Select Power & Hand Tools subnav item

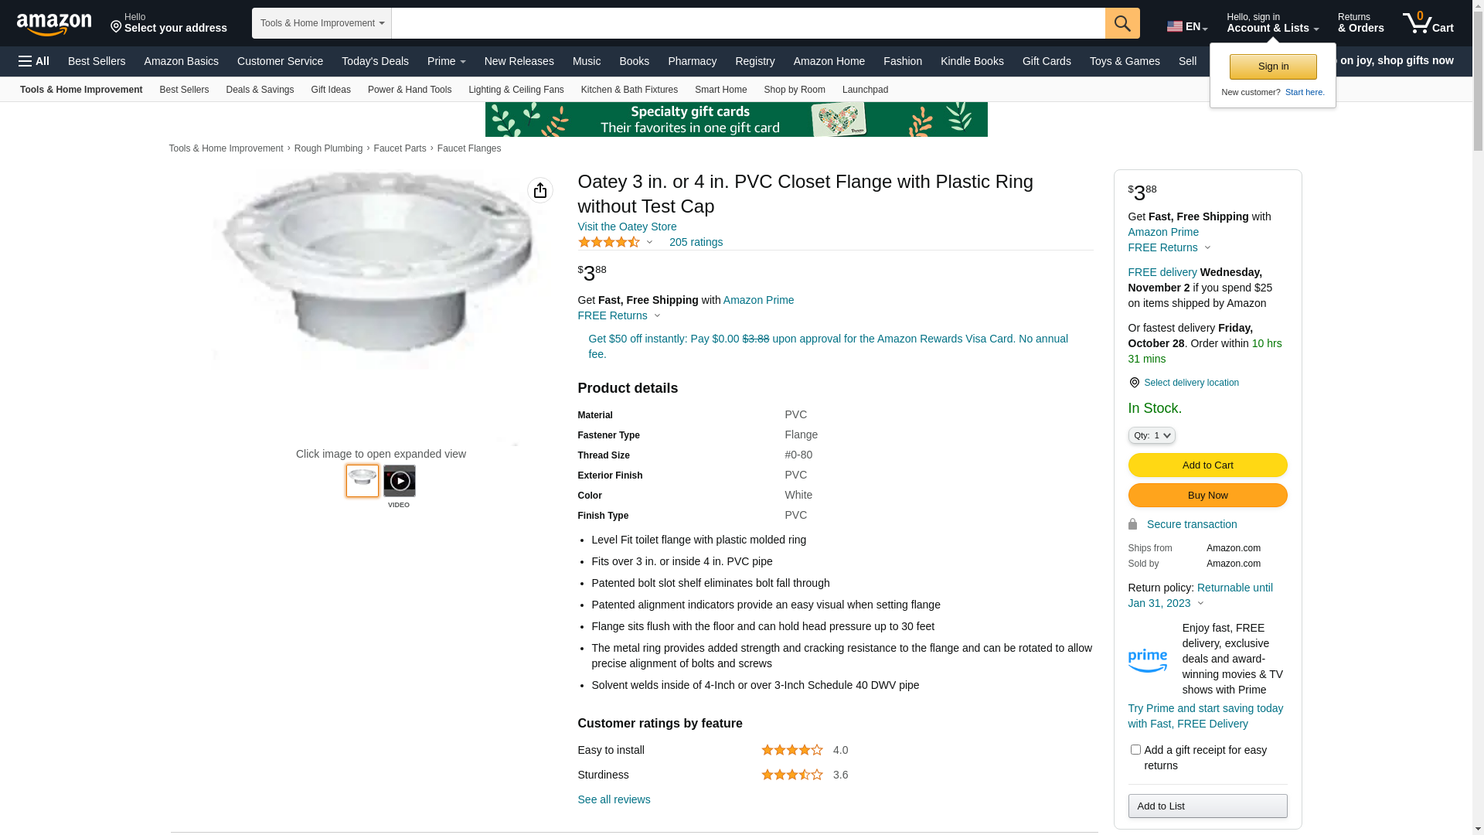point(409,90)
